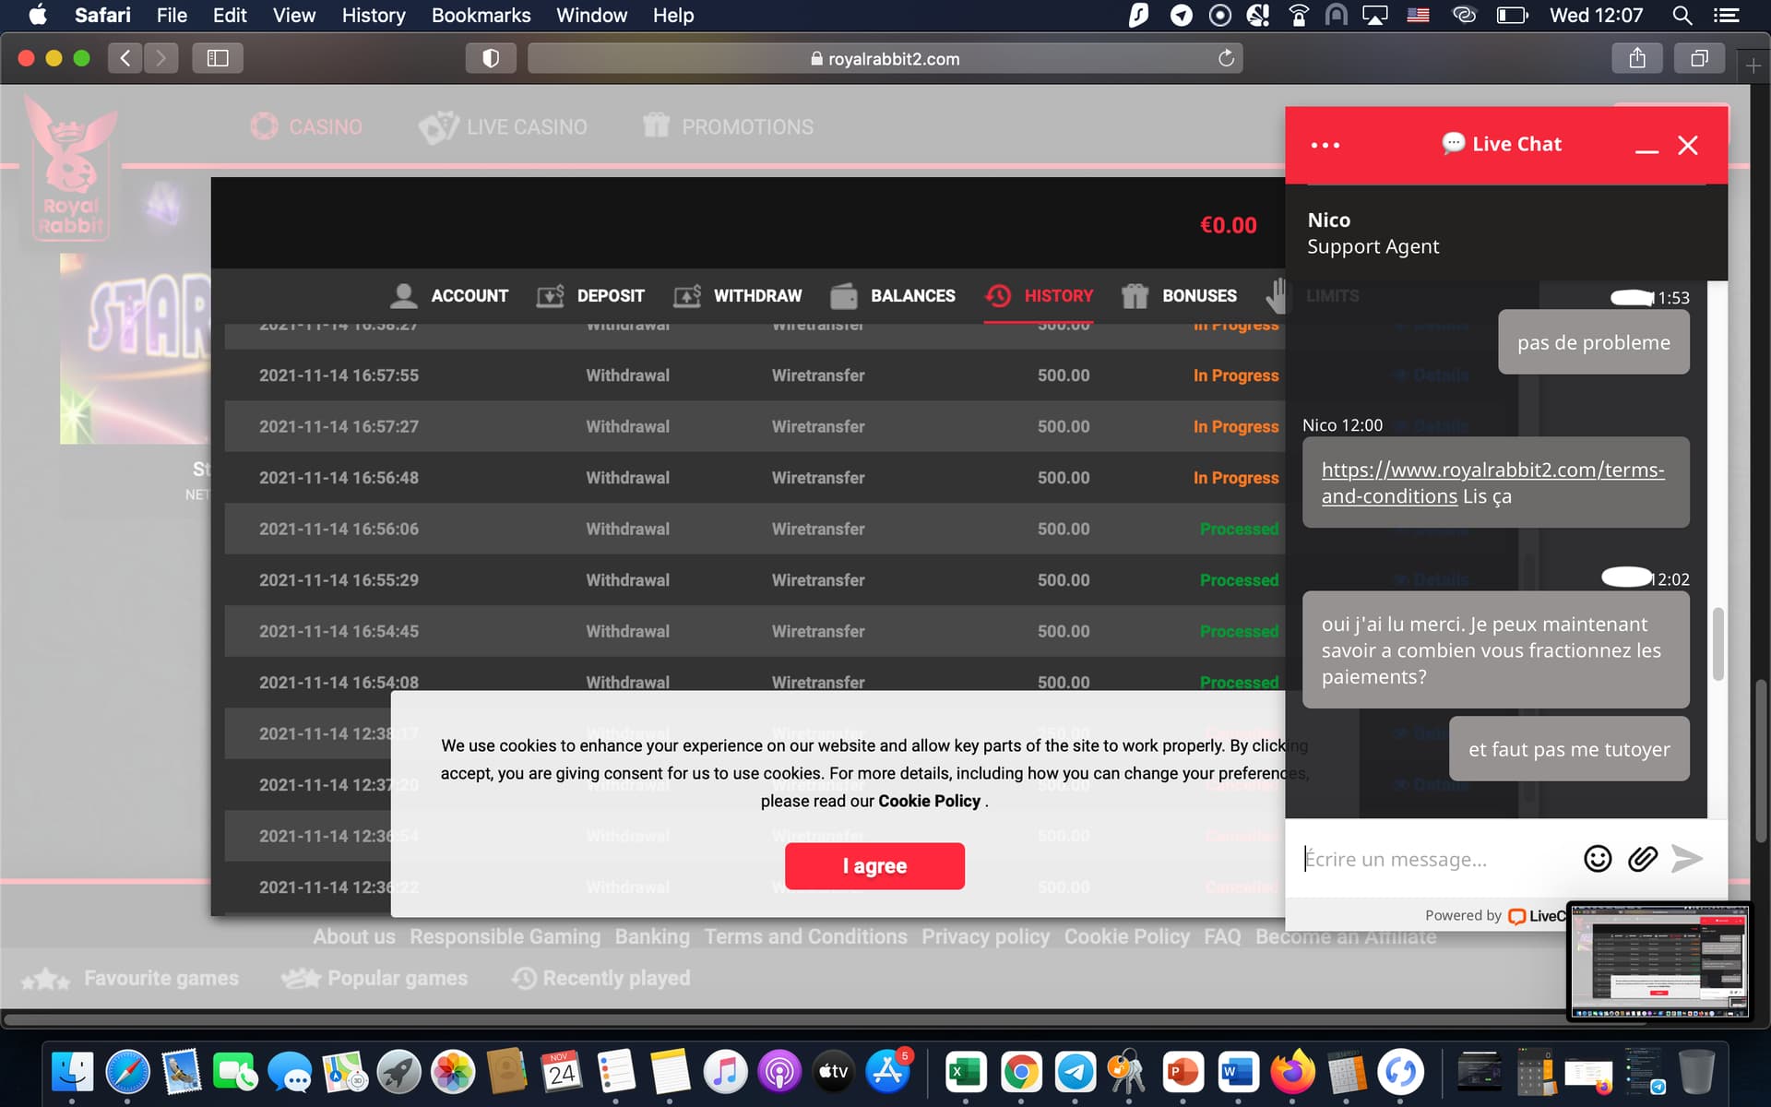The height and width of the screenshot is (1107, 1771).
Task: Open the Cookie Policy link in banner
Action: (x=929, y=801)
